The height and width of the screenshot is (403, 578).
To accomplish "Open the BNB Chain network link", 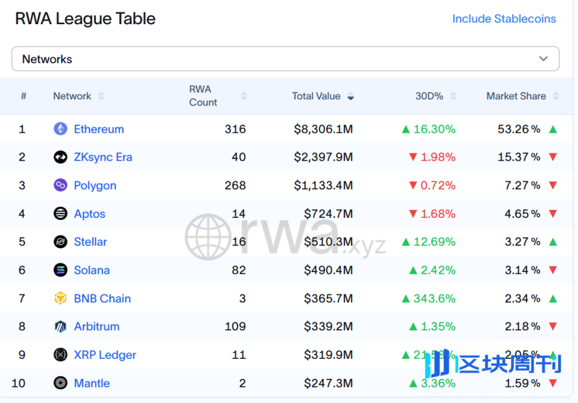I will pos(103,299).
